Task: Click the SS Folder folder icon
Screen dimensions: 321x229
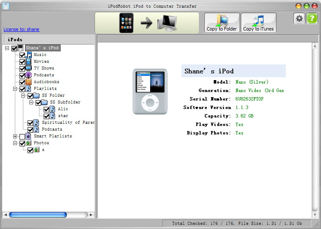Action: click(36, 95)
